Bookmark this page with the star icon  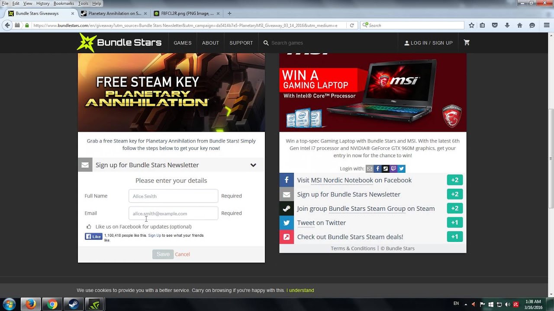point(471,25)
